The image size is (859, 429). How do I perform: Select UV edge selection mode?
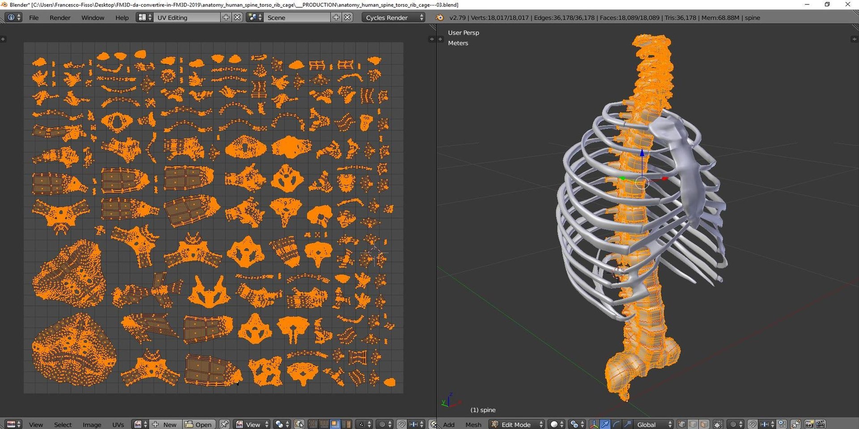coord(324,425)
